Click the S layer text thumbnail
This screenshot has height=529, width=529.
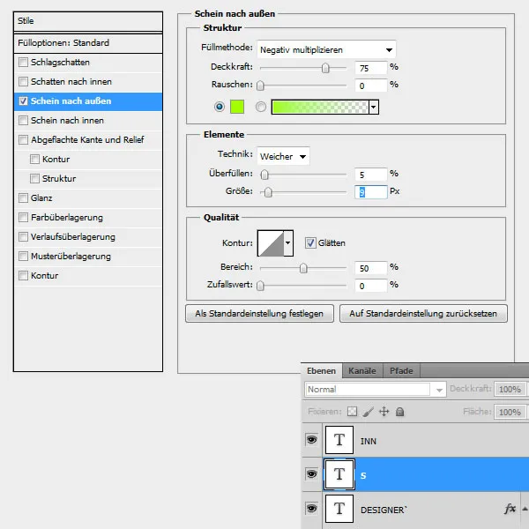(x=339, y=474)
